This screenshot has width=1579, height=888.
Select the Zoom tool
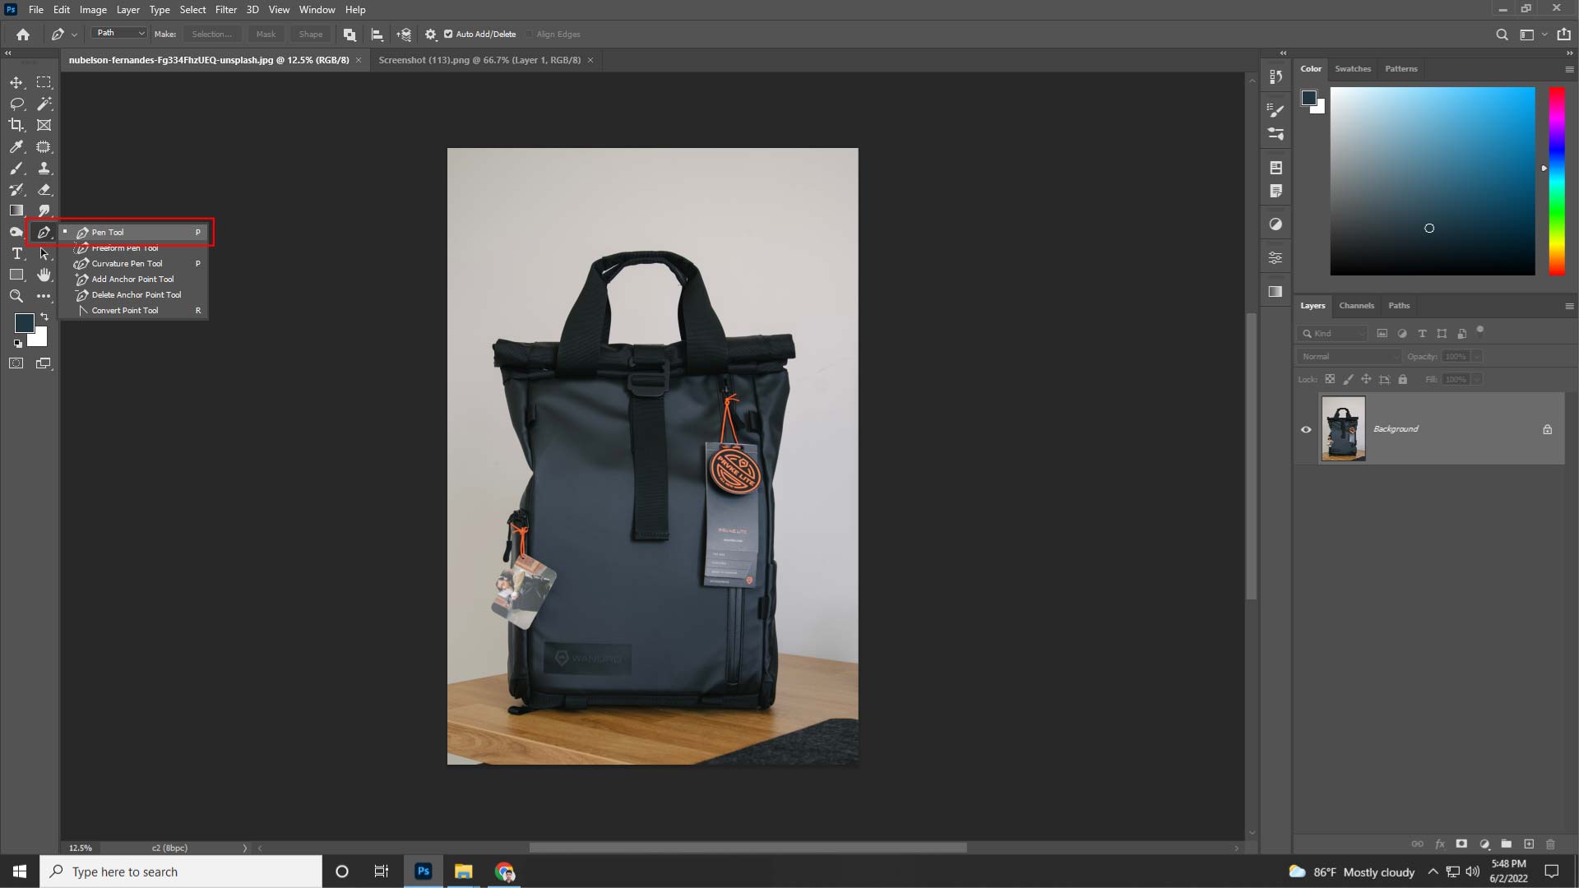[16, 296]
